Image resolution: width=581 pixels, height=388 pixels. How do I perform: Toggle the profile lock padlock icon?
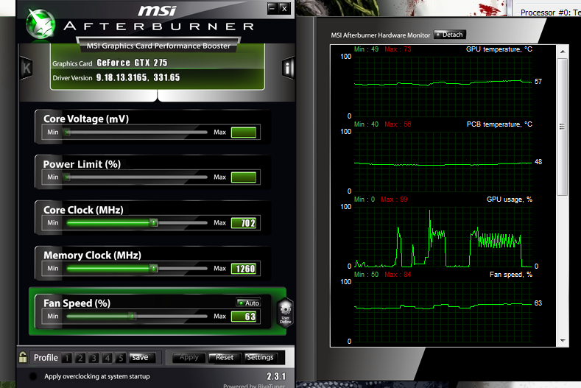point(23,357)
